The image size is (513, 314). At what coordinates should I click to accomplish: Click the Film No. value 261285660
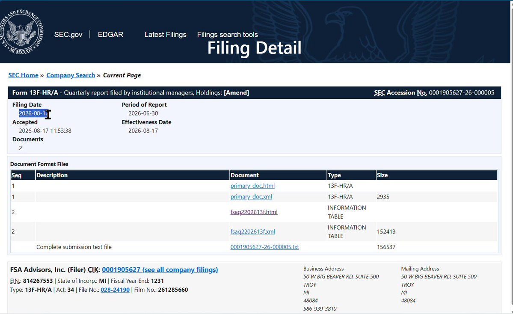pyautogui.click(x=173, y=290)
